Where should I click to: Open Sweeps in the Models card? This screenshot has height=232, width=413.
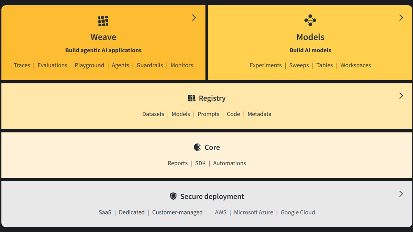(x=299, y=65)
